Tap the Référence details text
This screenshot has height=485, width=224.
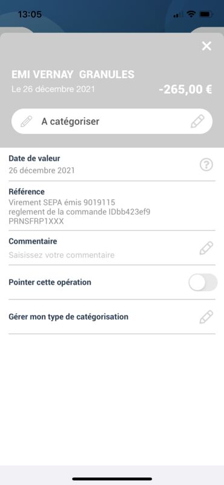(79, 212)
